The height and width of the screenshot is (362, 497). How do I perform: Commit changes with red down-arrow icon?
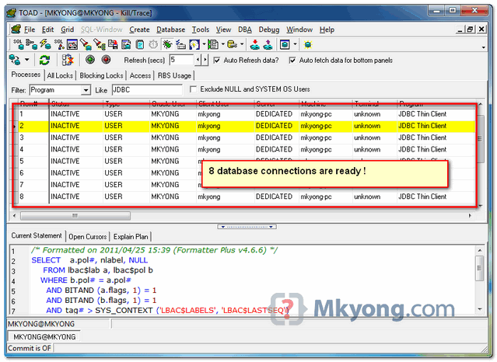(254, 44)
